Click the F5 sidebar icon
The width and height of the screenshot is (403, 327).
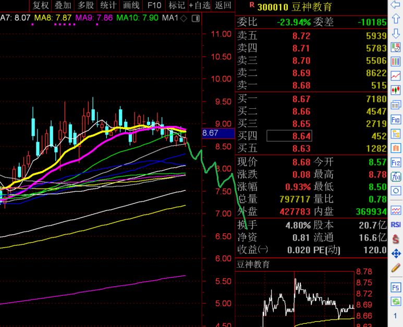tap(396, 287)
